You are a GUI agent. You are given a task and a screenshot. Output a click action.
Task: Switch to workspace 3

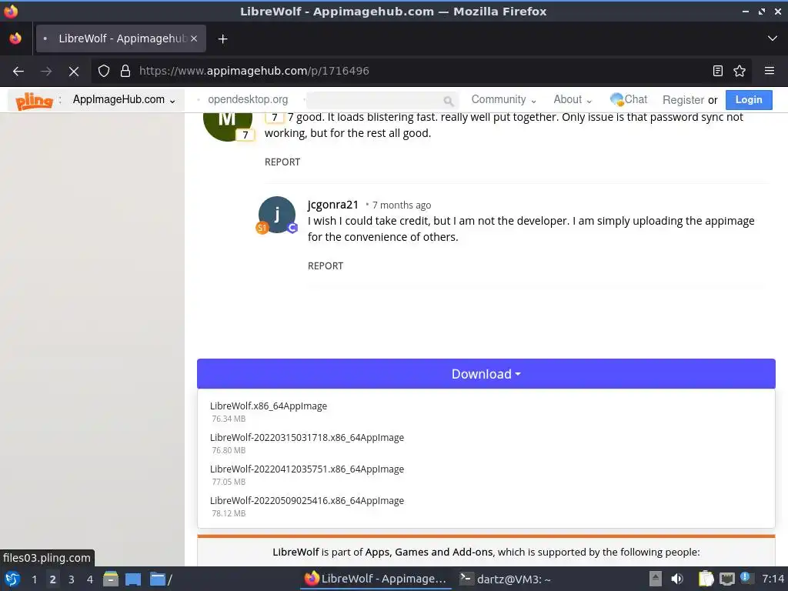tap(72, 579)
